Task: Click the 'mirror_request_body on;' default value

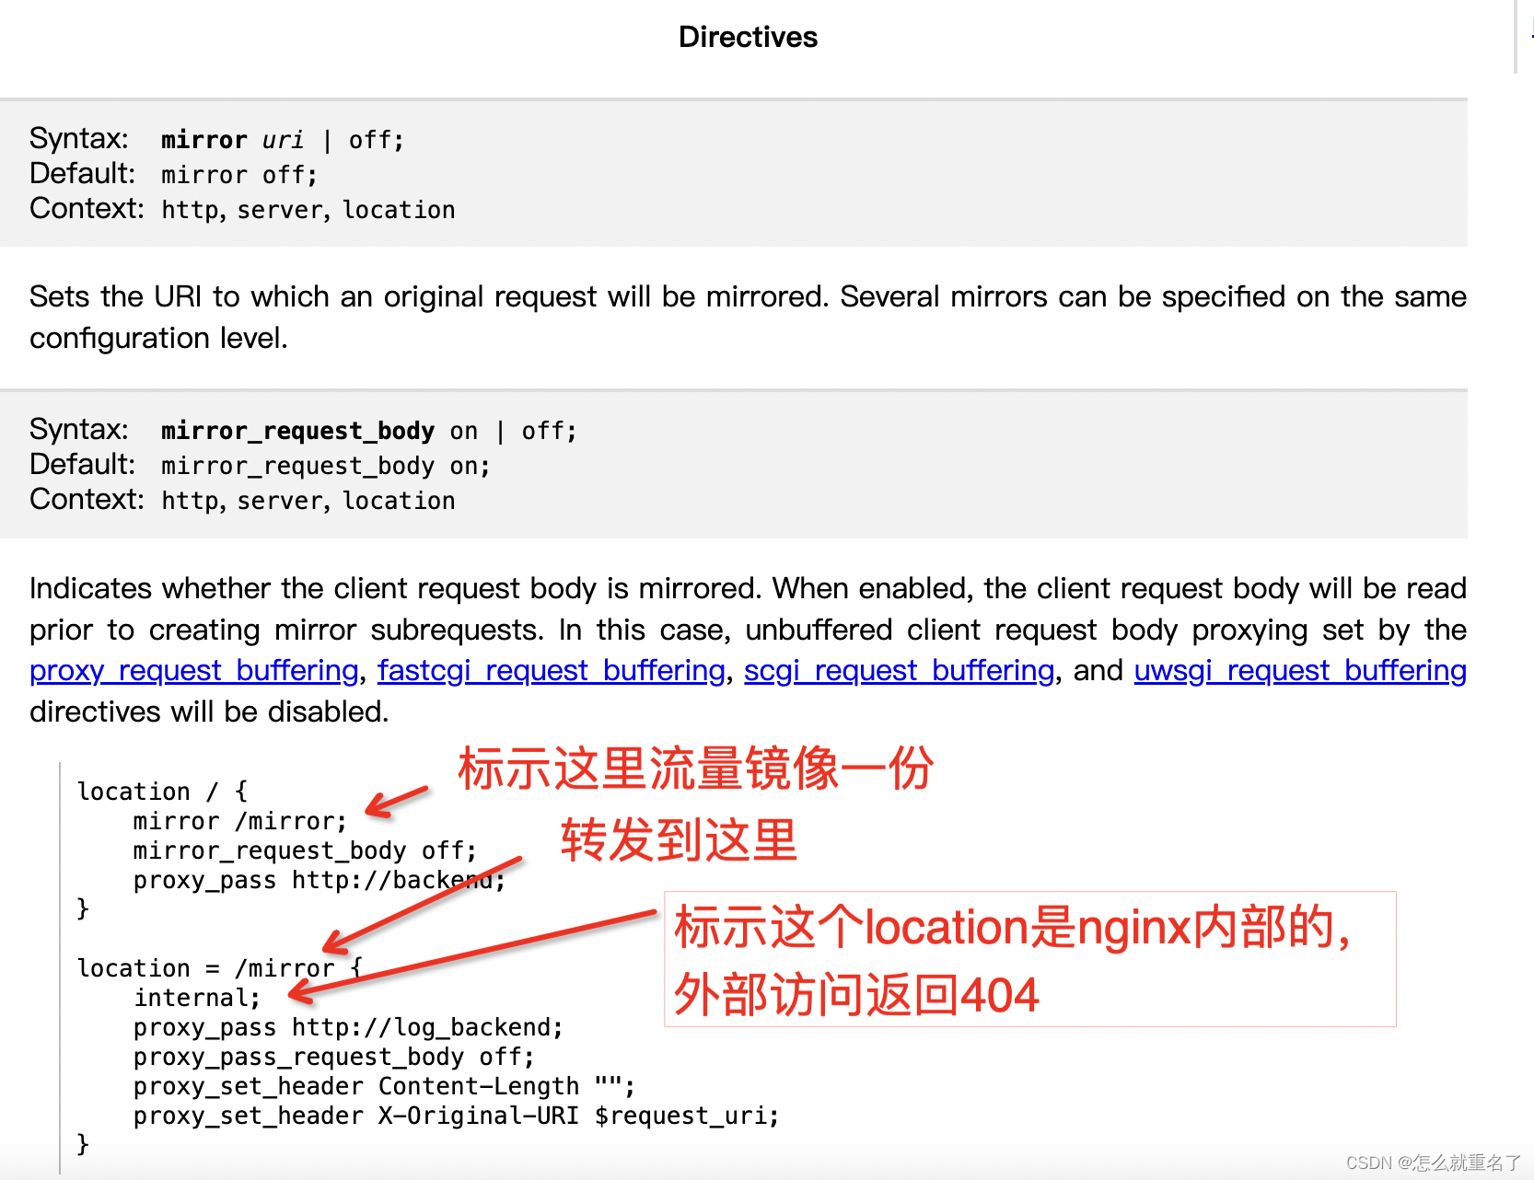Action: point(326,466)
